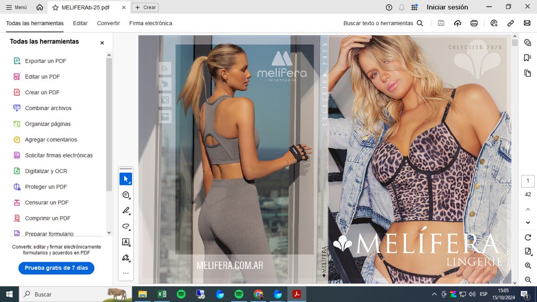537x302 pixels.
Task: Open the bookmarks panel icon
Action: [x=527, y=58]
